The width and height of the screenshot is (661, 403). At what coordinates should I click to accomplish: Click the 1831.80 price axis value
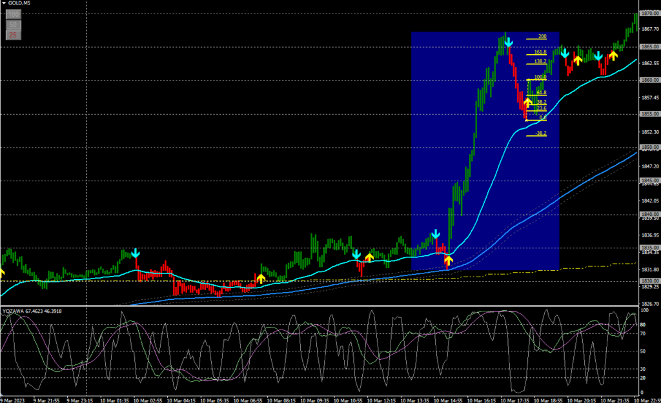(x=650, y=270)
